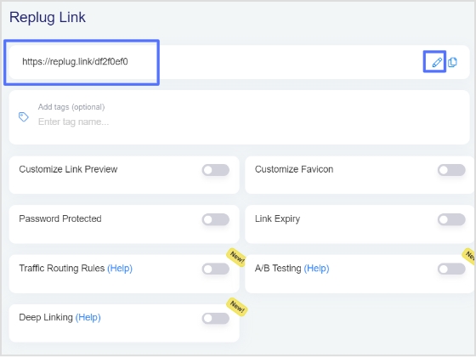Copy the Replug link with the clipboard icon
The height and width of the screenshot is (357, 476).
452,62
